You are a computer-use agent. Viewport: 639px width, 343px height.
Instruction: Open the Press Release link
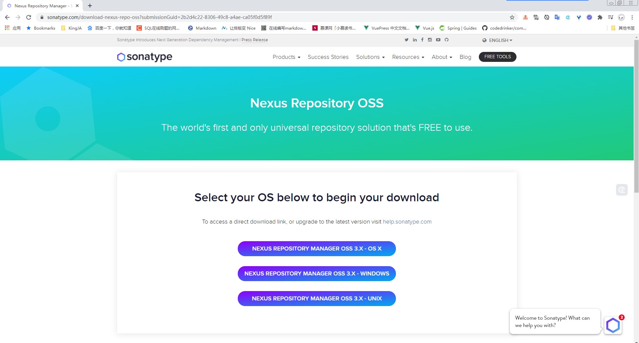(255, 40)
